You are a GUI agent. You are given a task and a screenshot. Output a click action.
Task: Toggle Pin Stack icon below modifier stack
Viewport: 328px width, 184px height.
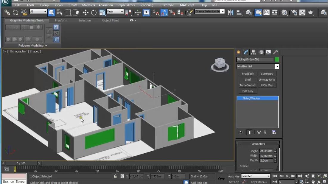(241, 132)
